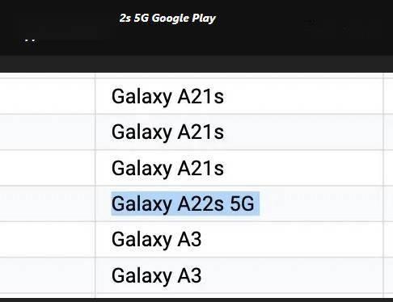Viewport: 393px width, 302px height.
Task: Click the last Galaxy A3 cell
Action: point(239,275)
